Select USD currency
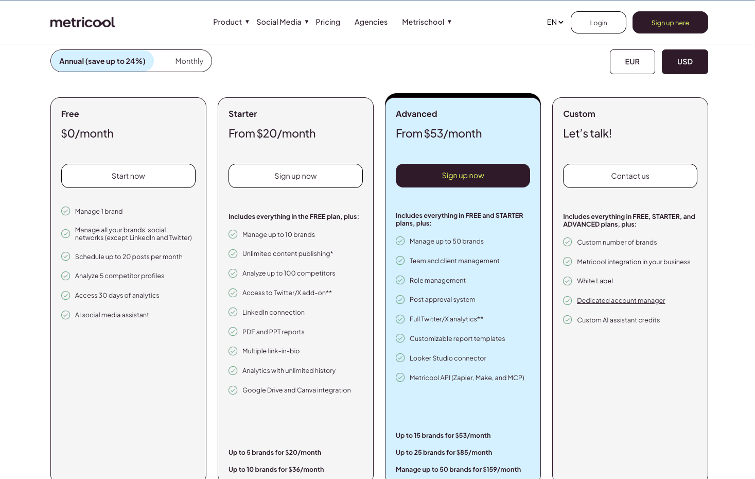The height and width of the screenshot is (479, 755). pyautogui.click(x=685, y=62)
